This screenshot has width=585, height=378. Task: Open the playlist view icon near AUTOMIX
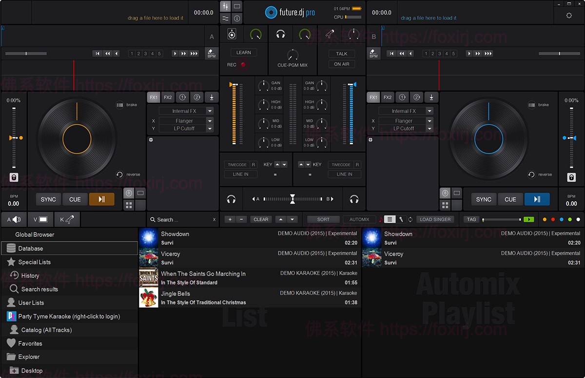pyautogui.click(x=389, y=219)
